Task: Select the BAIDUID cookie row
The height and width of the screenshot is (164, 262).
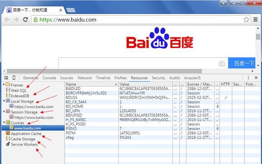Action: point(163,89)
